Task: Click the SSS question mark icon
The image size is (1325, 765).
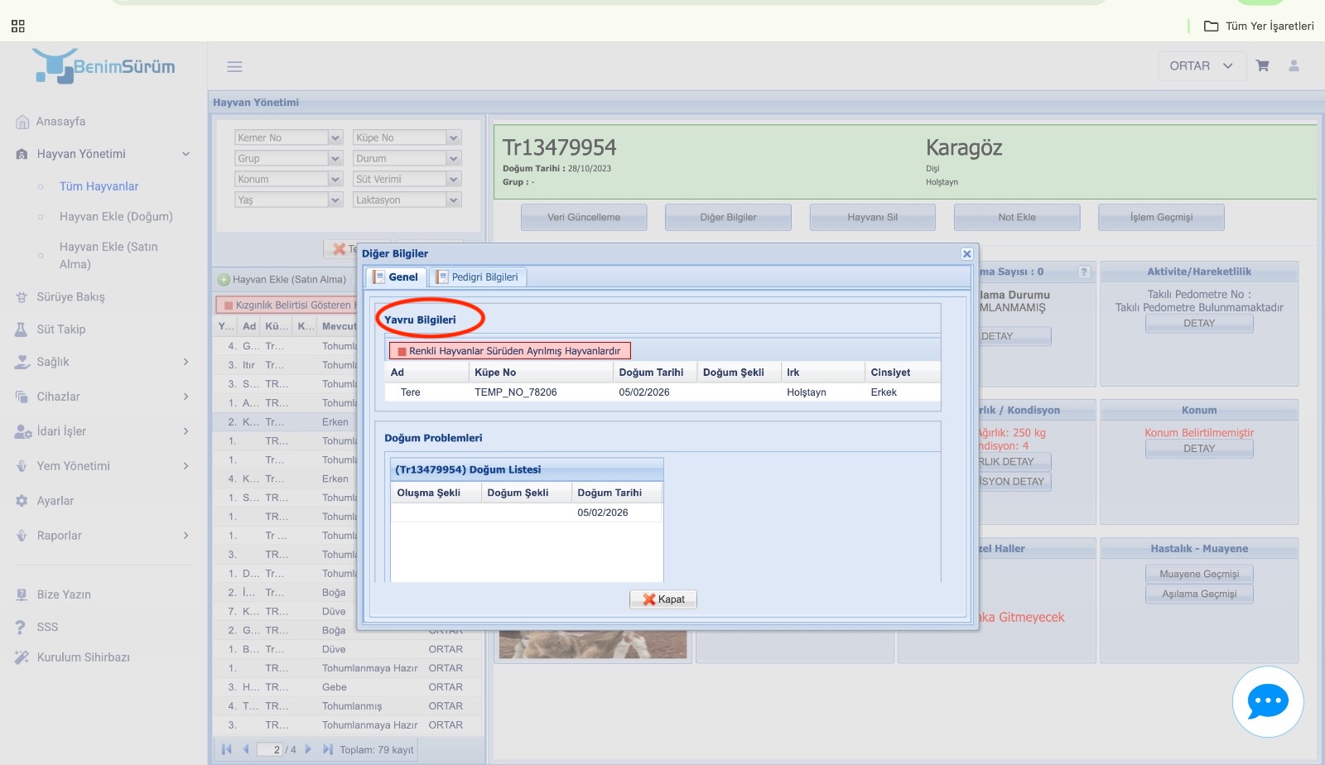Action: (x=21, y=627)
